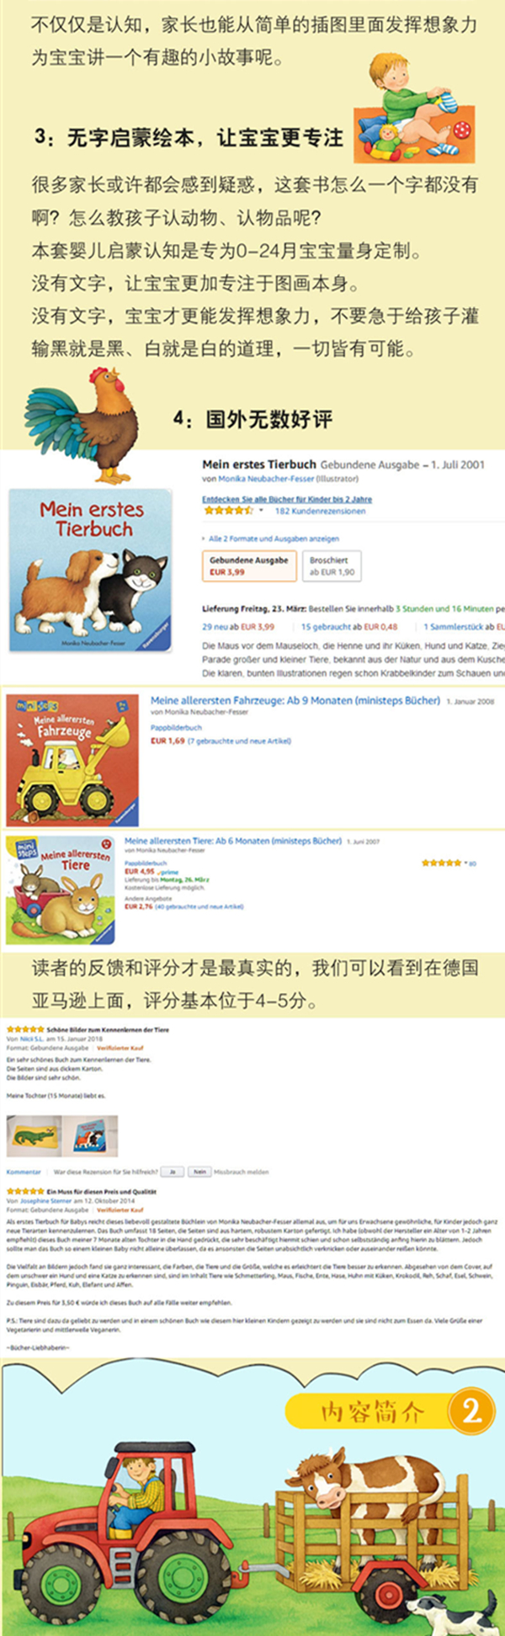Open the 40 gebrauchte und neue Artikel link
The image size is (505, 1636).
point(197,906)
